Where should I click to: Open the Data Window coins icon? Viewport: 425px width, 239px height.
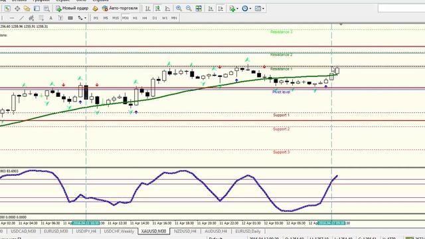coord(27,9)
